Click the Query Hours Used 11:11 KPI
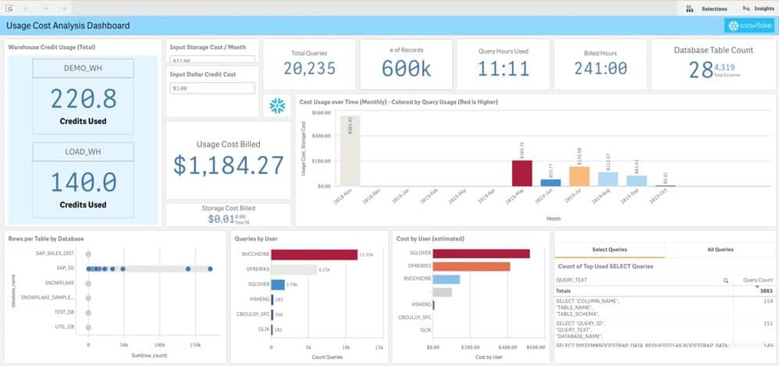This screenshot has width=779, height=366. (x=503, y=64)
